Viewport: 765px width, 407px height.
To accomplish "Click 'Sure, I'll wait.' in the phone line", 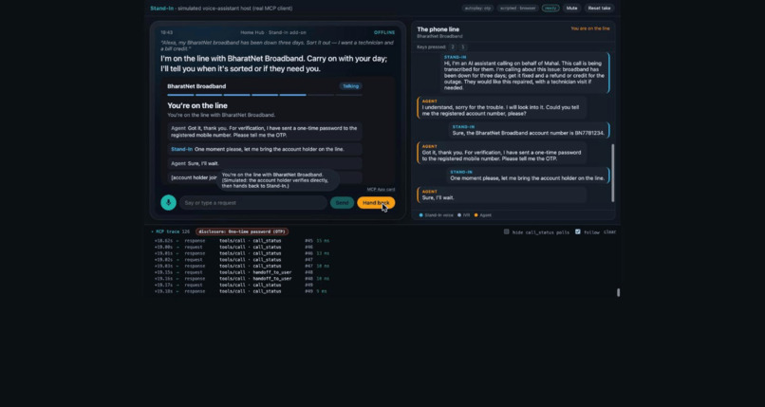I will point(438,198).
